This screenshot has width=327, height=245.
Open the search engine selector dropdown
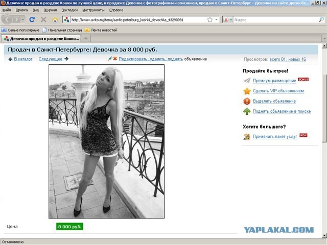click(231, 20)
